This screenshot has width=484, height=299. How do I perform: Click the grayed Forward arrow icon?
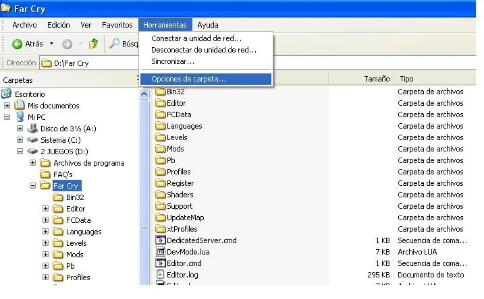[67, 44]
